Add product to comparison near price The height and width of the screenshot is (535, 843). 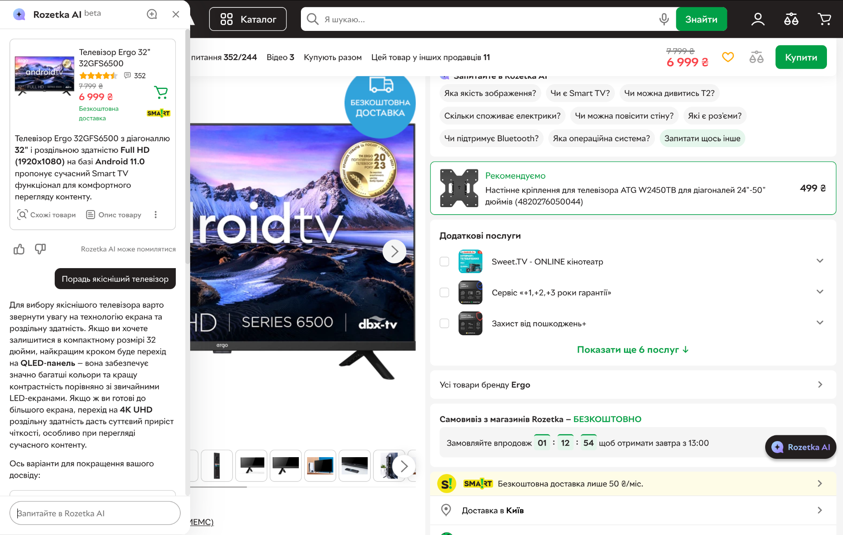point(756,57)
